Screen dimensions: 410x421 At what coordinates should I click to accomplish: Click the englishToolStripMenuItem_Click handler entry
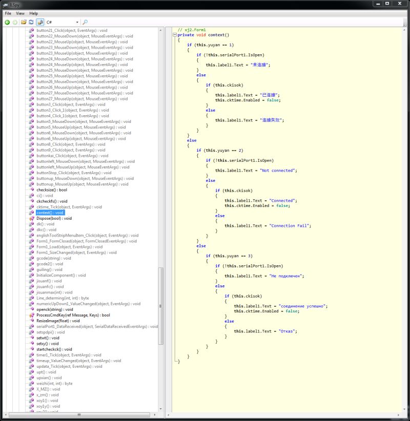(x=82, y=235)
